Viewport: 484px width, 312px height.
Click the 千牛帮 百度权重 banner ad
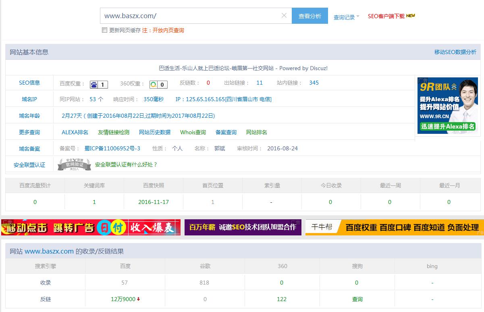tap(394, 227)
